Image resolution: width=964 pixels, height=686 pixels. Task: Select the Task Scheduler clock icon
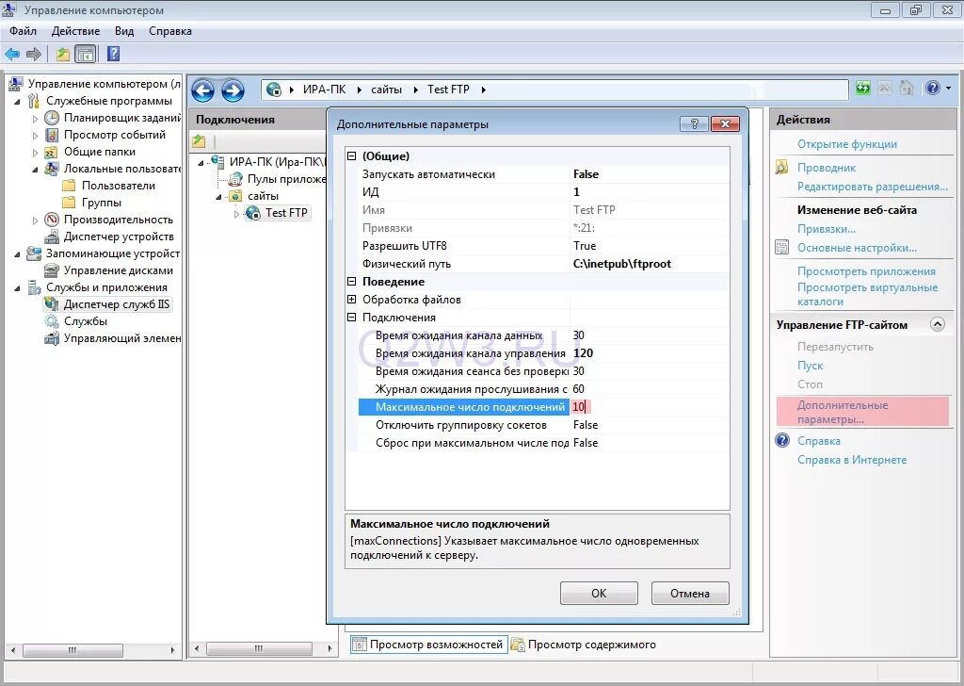(x=53, y=118)
